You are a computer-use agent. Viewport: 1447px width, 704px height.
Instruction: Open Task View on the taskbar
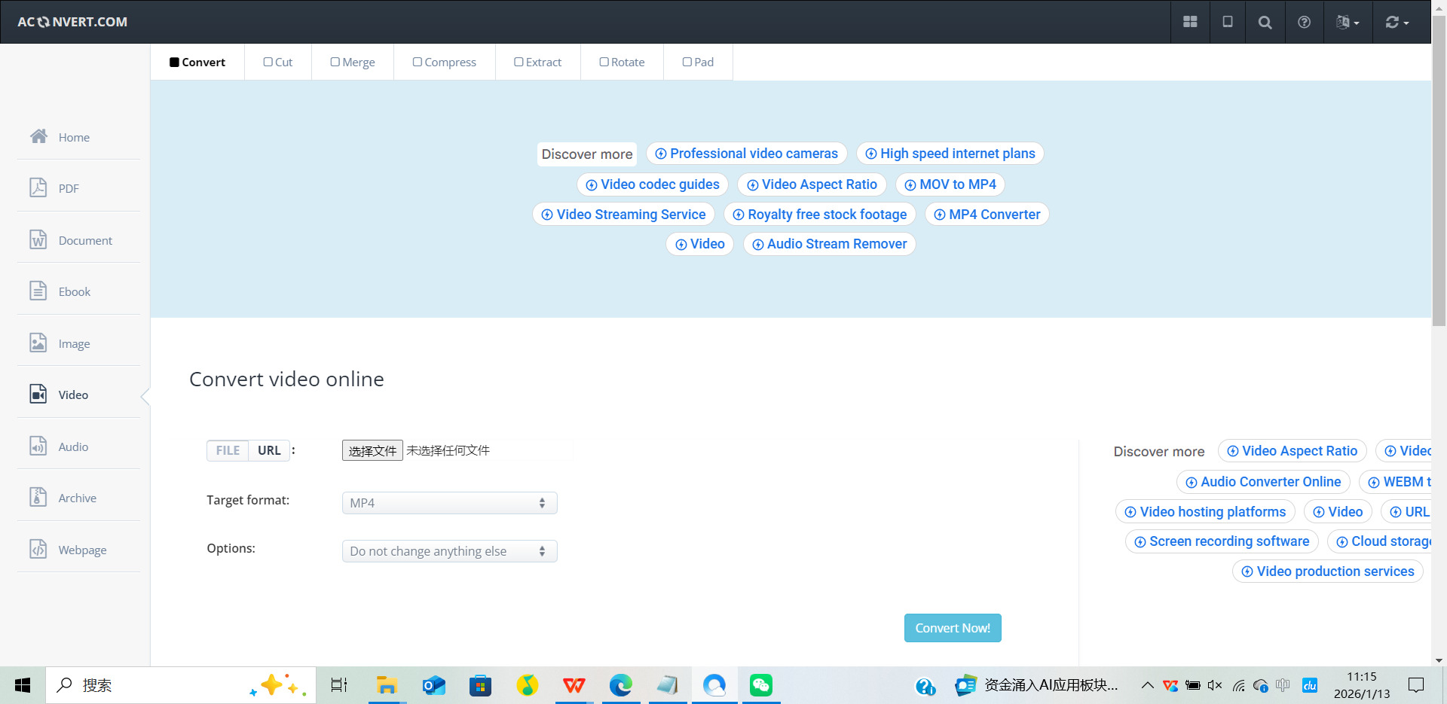339,685
